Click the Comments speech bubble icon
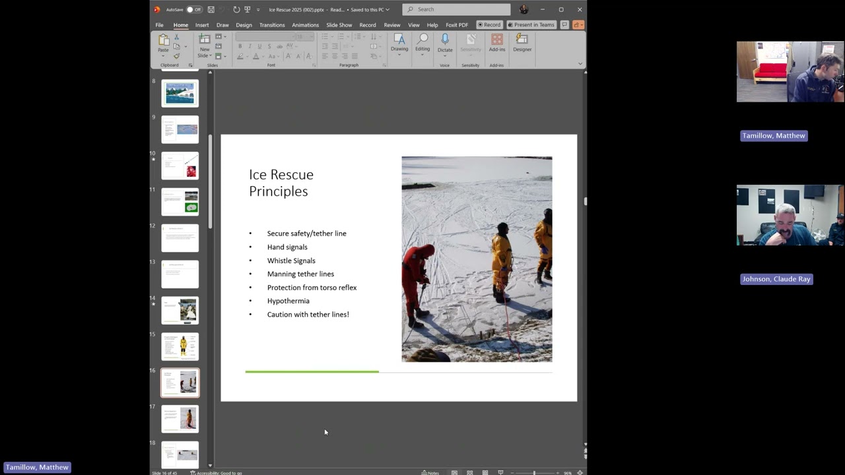Screen dimensions: 845x475 [x=564, y=25]
